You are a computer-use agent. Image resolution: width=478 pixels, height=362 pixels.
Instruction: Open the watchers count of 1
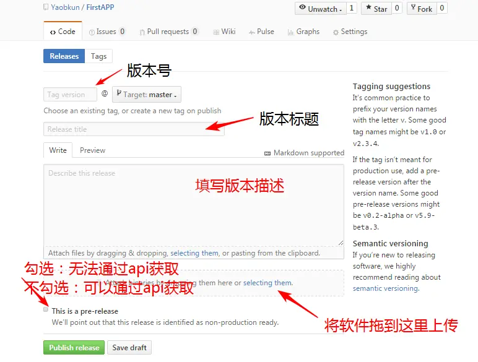click(x=352, y=8)
